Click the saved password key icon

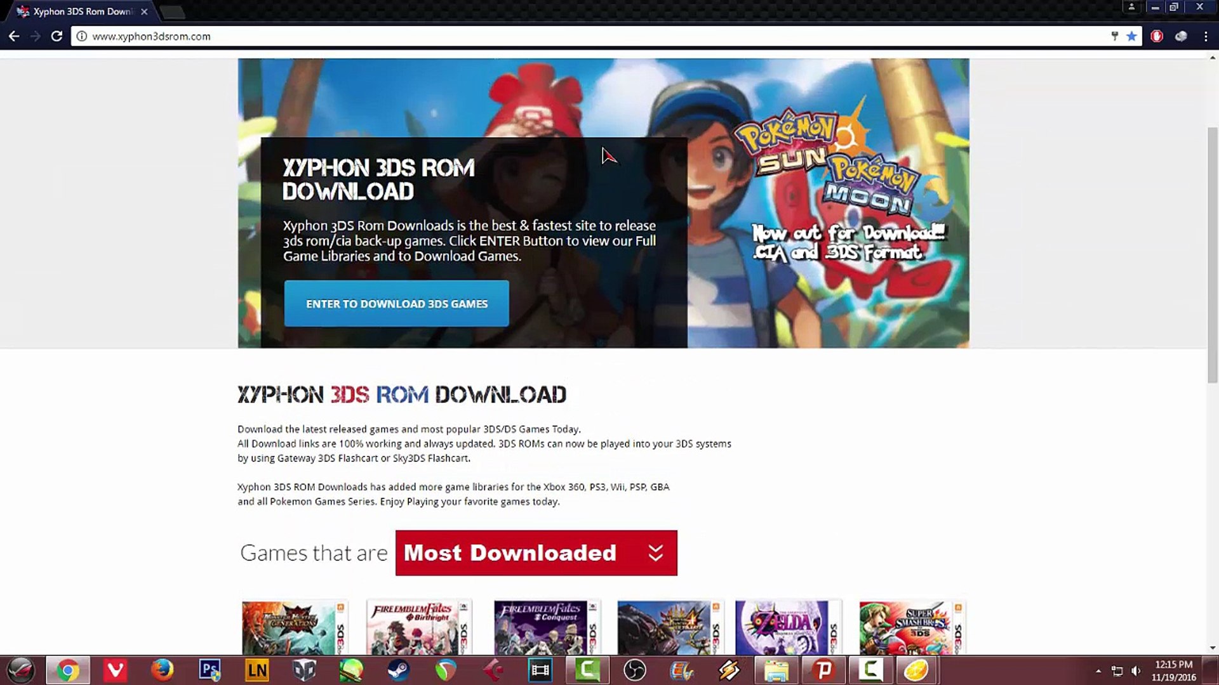1114,36
